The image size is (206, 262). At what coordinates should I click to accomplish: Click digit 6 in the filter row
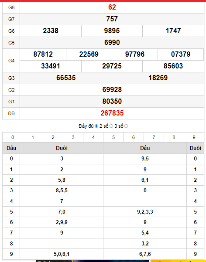point(134,137)
